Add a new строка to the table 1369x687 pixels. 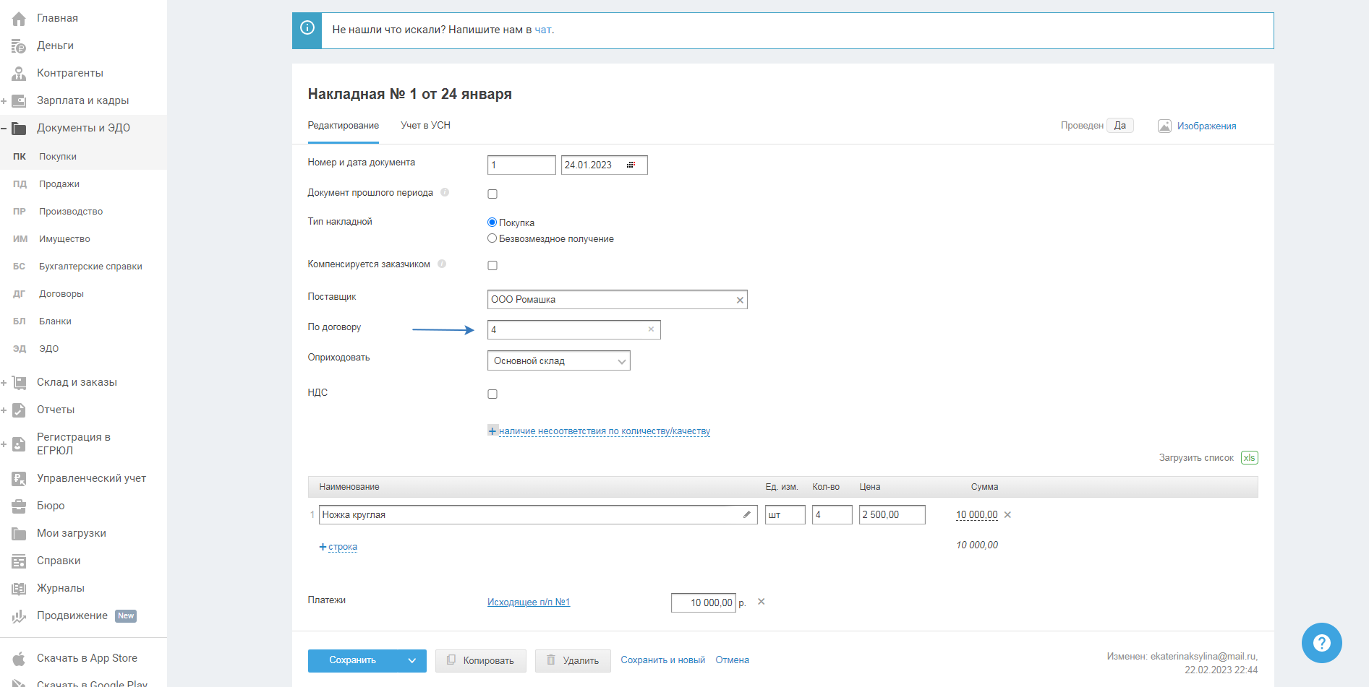(338, 547)
